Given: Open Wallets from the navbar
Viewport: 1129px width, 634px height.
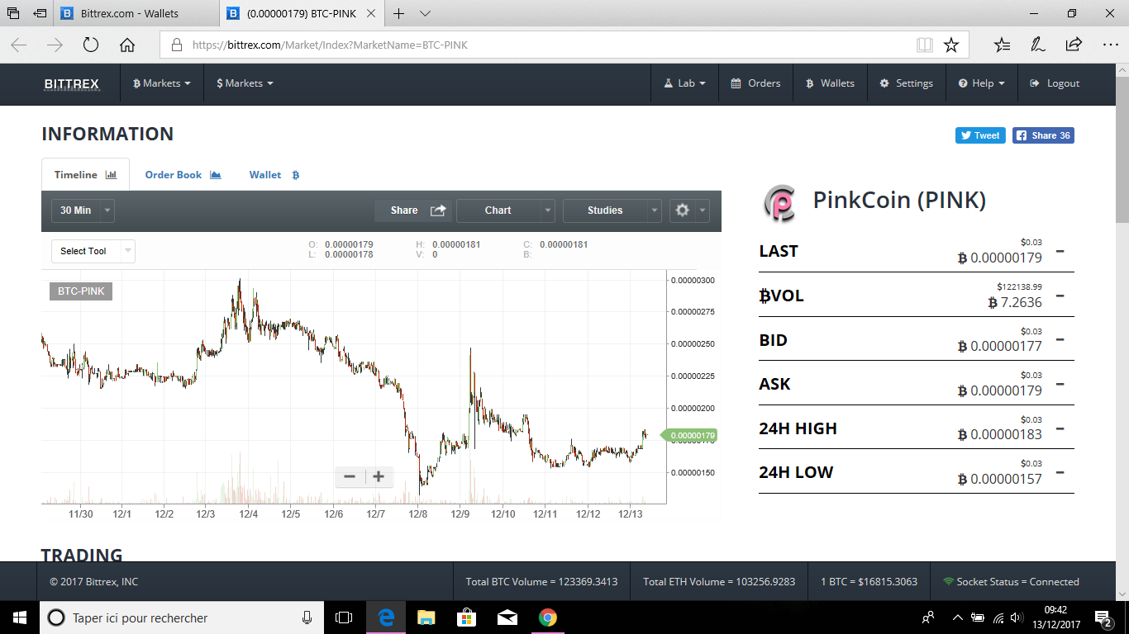Looking at the screenshot, I should click(x=830, y=83).
